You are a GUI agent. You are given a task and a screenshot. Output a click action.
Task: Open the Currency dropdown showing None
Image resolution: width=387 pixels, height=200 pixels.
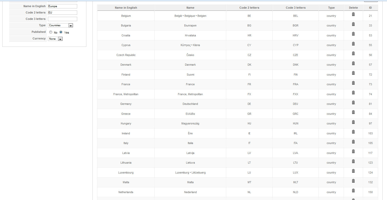pyautogui.click(x=55, y=39)
